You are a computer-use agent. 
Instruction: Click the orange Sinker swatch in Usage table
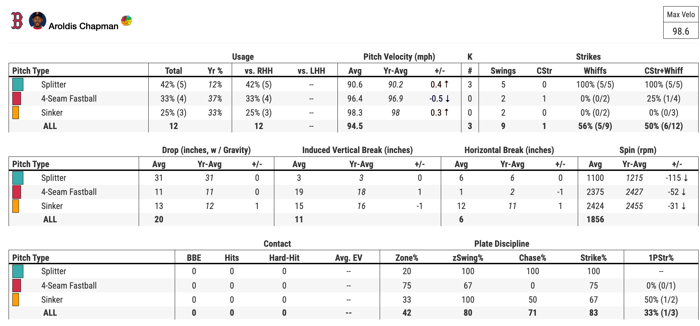coord(15,113)
